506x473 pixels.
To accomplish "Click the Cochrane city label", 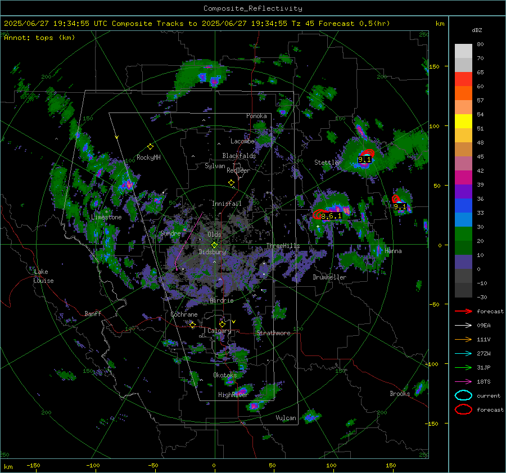I will [x=184, y=314].
